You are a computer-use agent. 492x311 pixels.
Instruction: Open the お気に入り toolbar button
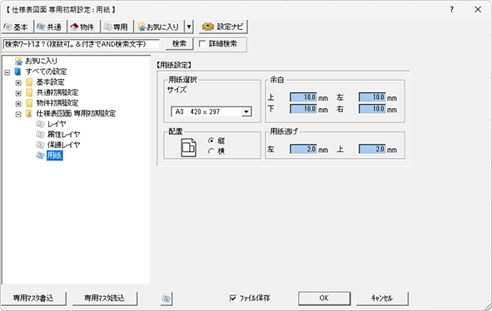click(159, 27)
